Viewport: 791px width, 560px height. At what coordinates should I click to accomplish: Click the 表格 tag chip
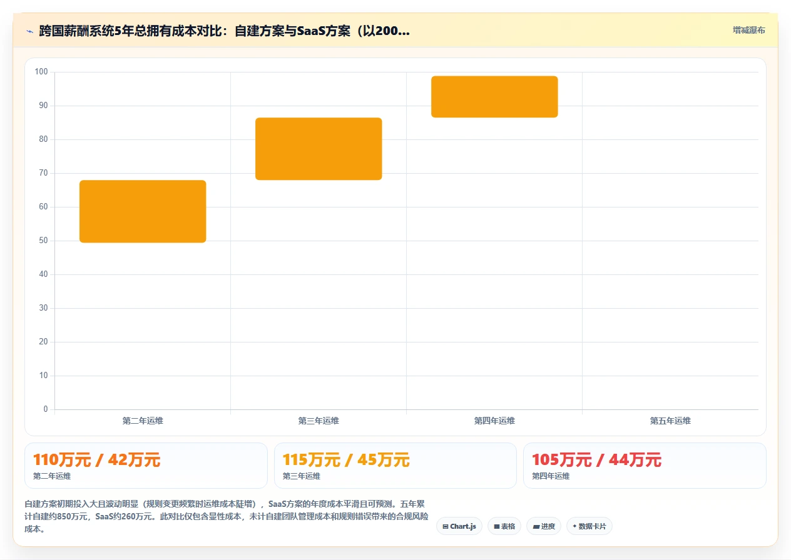504,526
